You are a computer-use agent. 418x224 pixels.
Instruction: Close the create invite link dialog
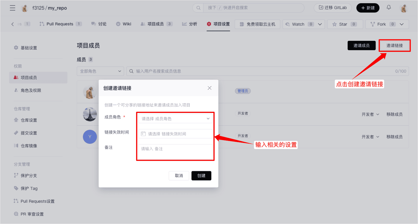click(x=209, y=88)
